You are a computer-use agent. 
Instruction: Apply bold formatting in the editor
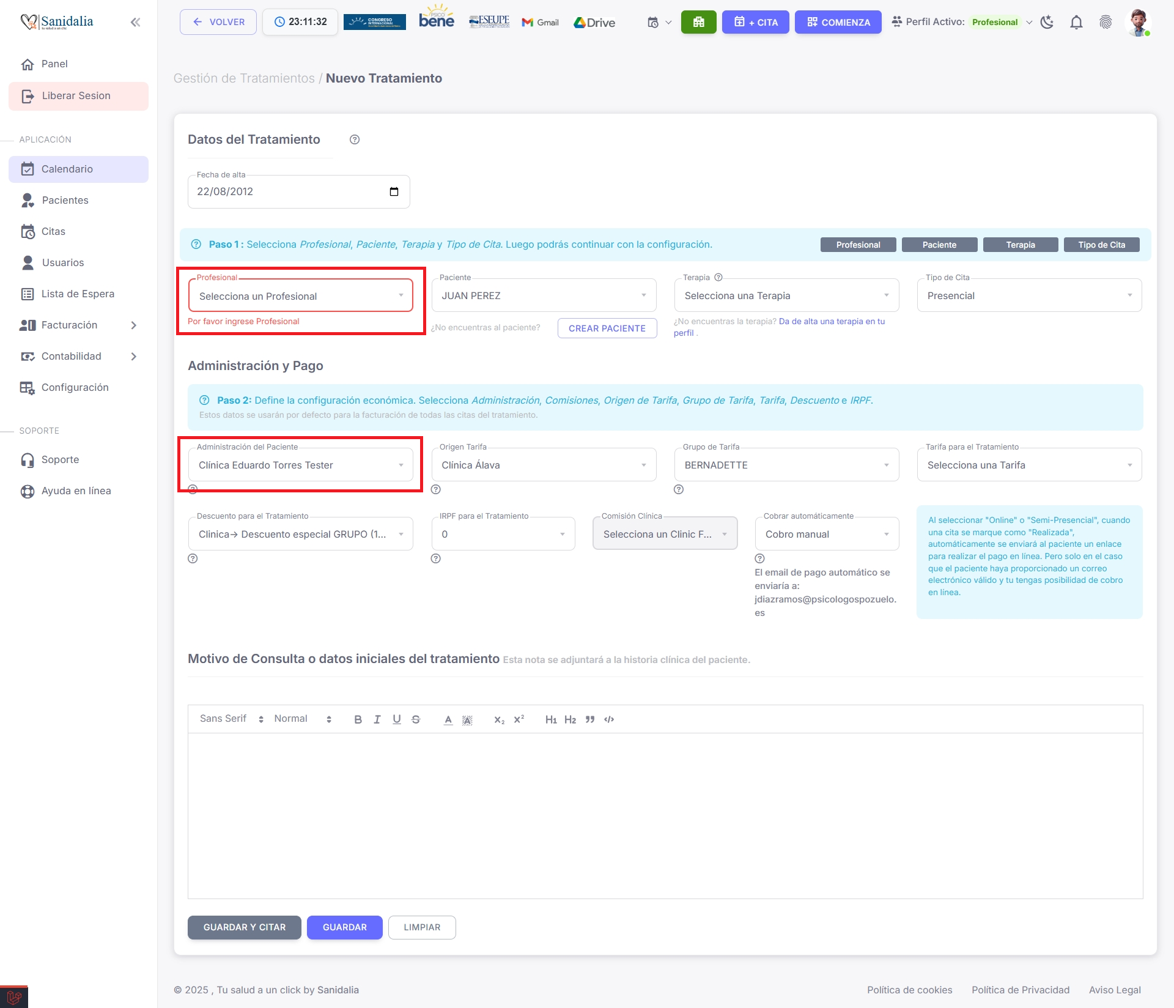pyautogui.click(x=358, y=719)
